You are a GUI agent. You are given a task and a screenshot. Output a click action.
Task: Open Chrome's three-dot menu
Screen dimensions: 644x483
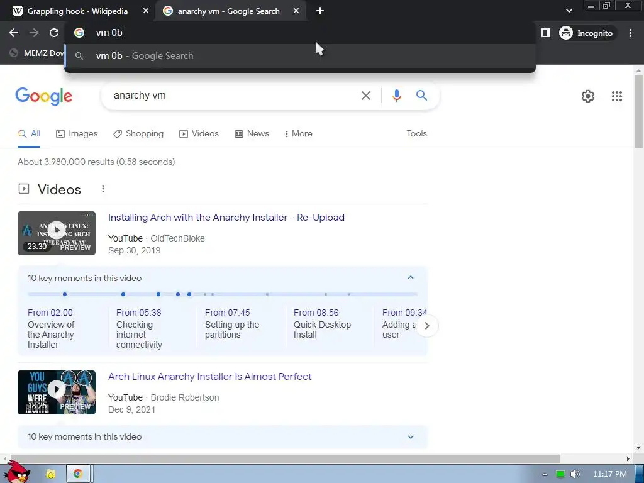point(630,33)
